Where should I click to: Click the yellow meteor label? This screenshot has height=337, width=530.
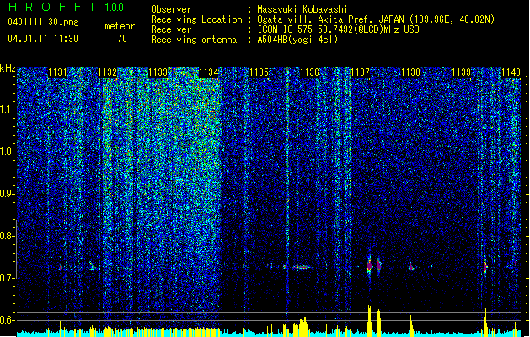point(120,26)
